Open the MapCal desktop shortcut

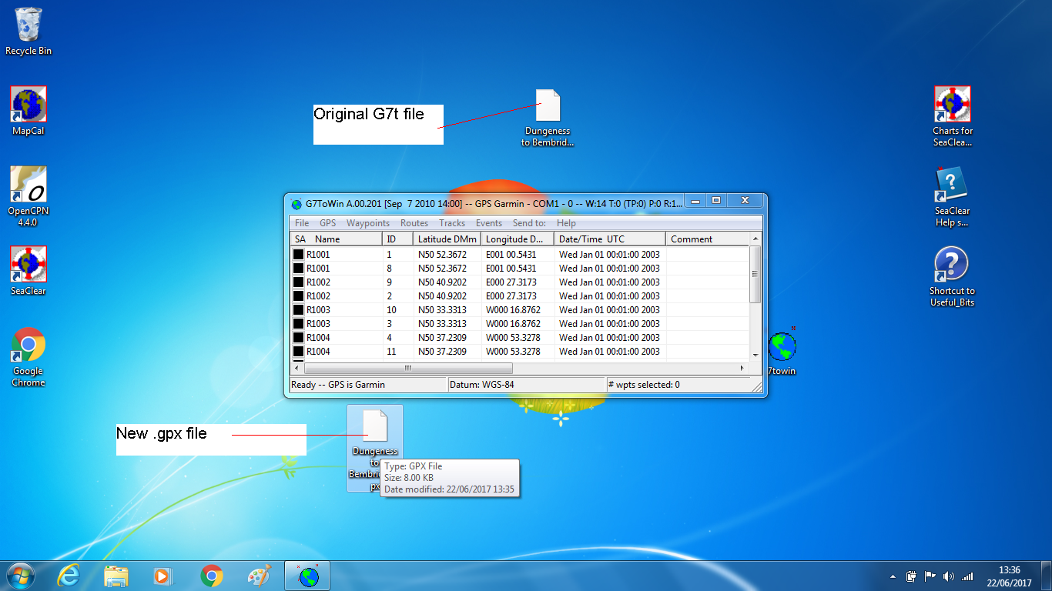coord(28,105)
